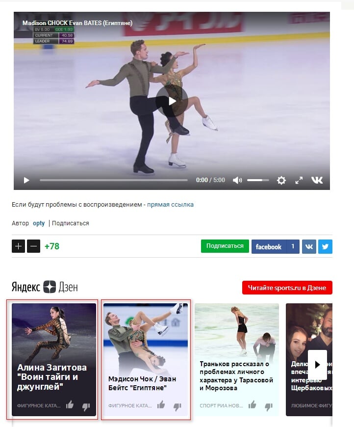Image resolution: width=354 pixels, height=427 pixels.
Task: Click the small play icon in video controls
Action: click(26, 180)
